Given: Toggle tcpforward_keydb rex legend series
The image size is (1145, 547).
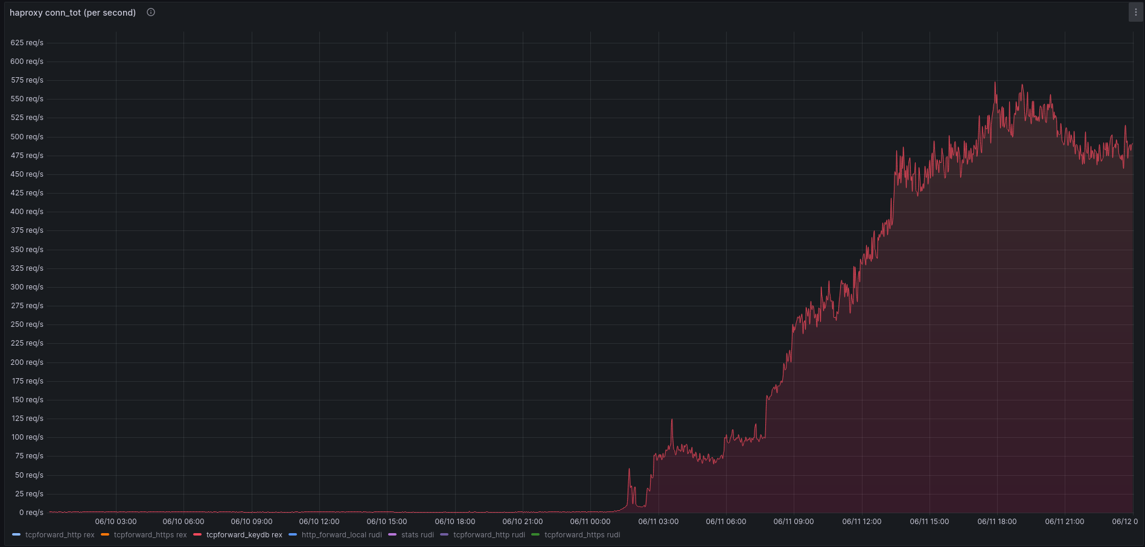Looking at the screenshot, I should (x=244, y=535).
